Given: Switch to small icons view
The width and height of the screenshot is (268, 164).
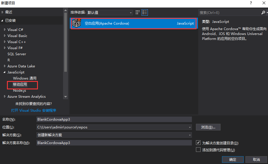Looking at the screenshot, I should [x=137, y=12].
